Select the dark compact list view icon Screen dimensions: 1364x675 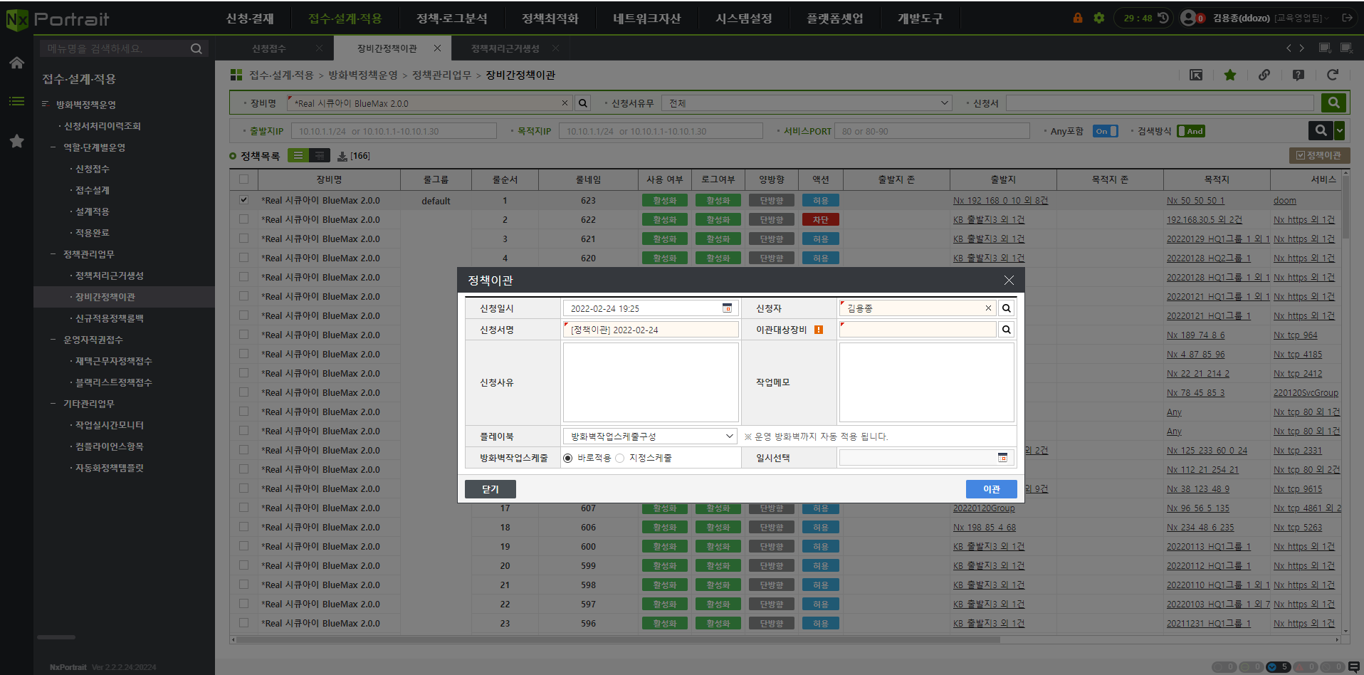click(x=319, y=155)
